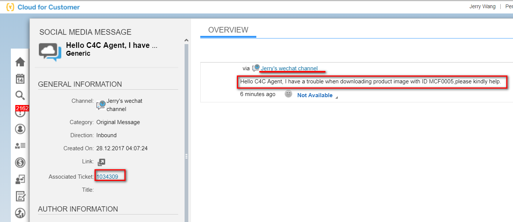This screenshot has width=513, height=222.
Task: Select the message text about MCF0005
Action: pyautogui.click(x=371, y=81)
